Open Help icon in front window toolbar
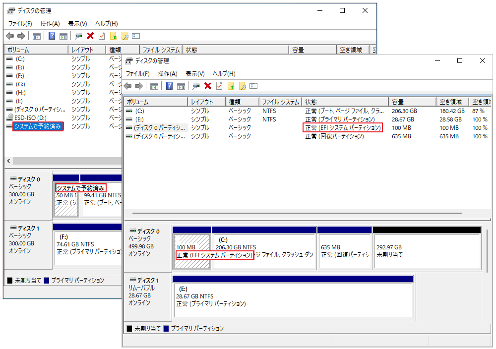This screenshot has height=349, width=496. (x=170, y=86)
